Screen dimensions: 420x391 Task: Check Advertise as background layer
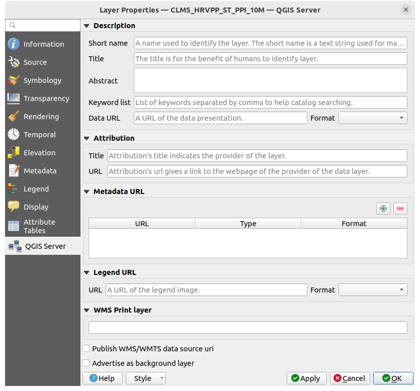(87, 363)
